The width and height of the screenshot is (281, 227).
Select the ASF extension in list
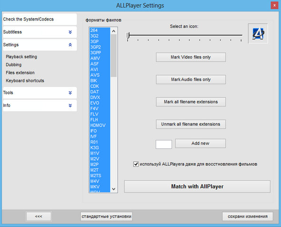tap(100, 64)
